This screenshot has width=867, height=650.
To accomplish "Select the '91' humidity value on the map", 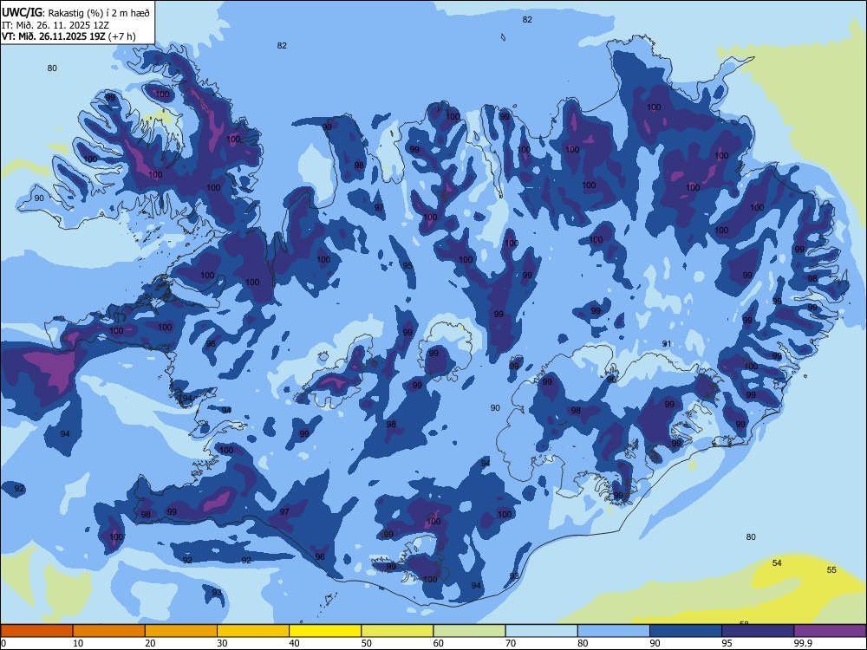I will [x=667, y=344].
